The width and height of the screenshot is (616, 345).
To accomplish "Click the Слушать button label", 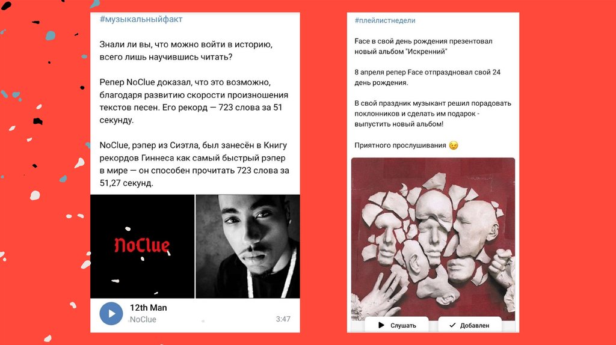I will point(403,325).
